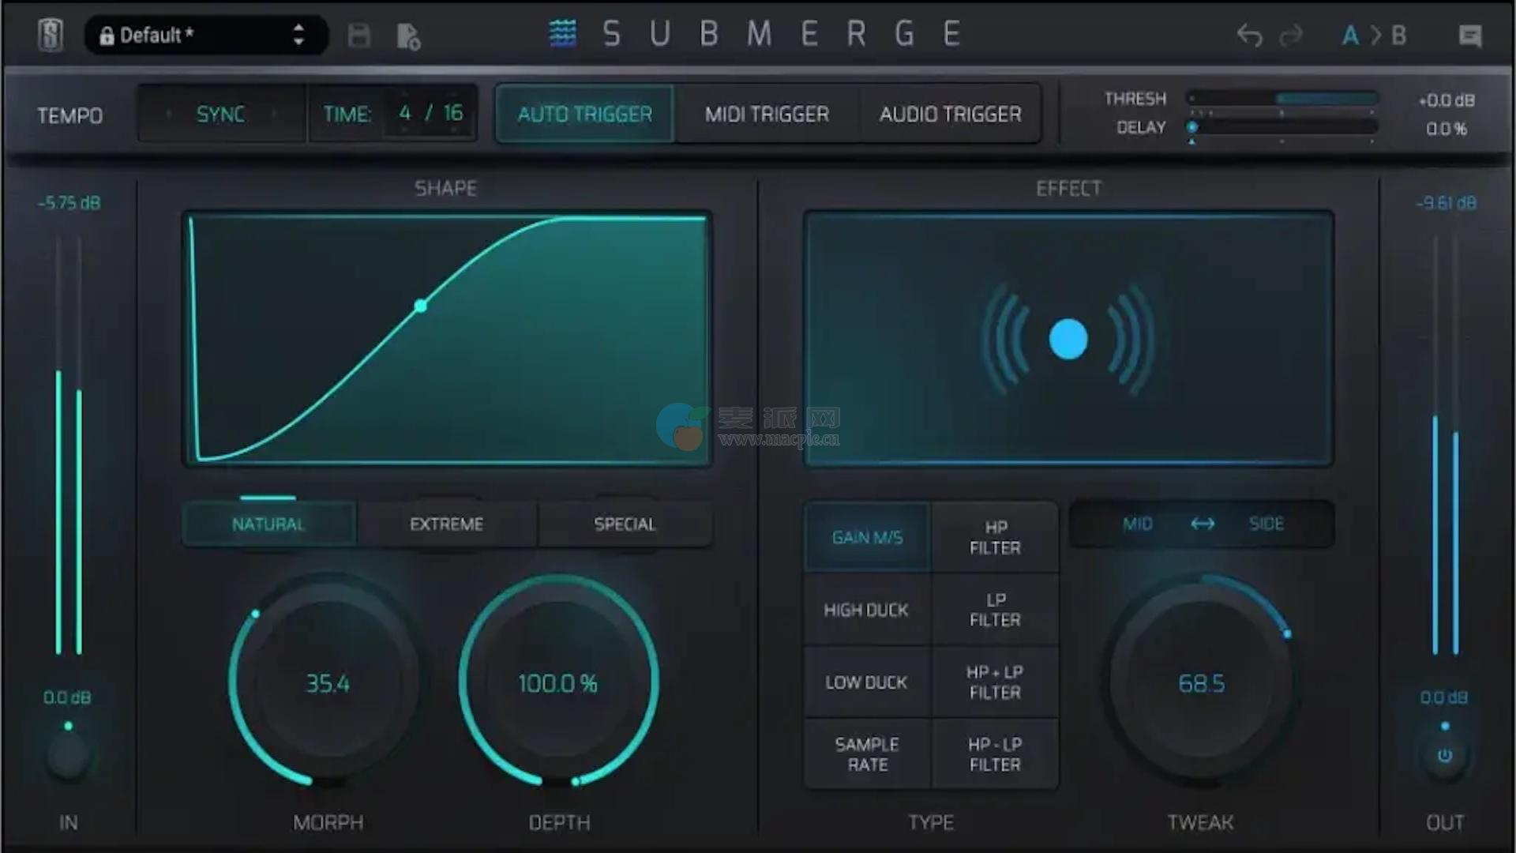
Task: Enable the Auto Trigger mode
Action: point(585,115)
